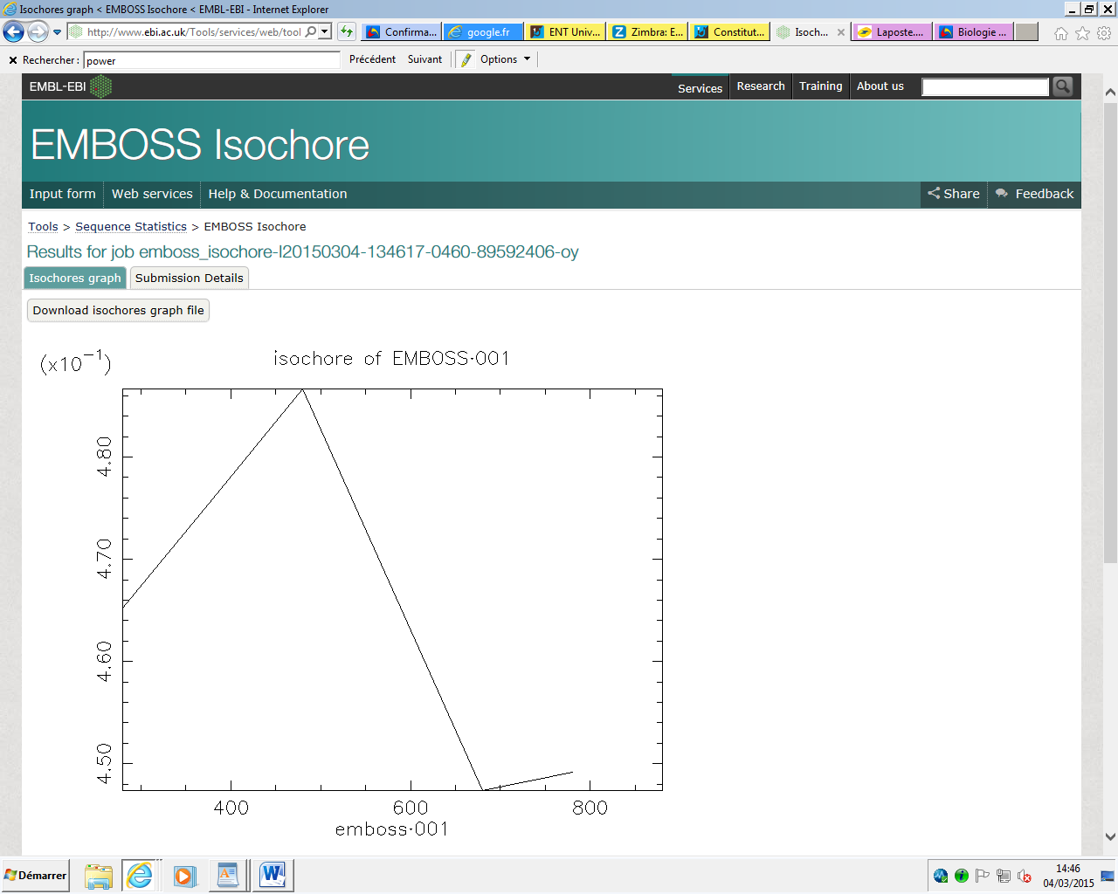Click the browser Back arrow button
Image resolution: width=1118 pixels, height=894 pixels.
pos(13,32)
